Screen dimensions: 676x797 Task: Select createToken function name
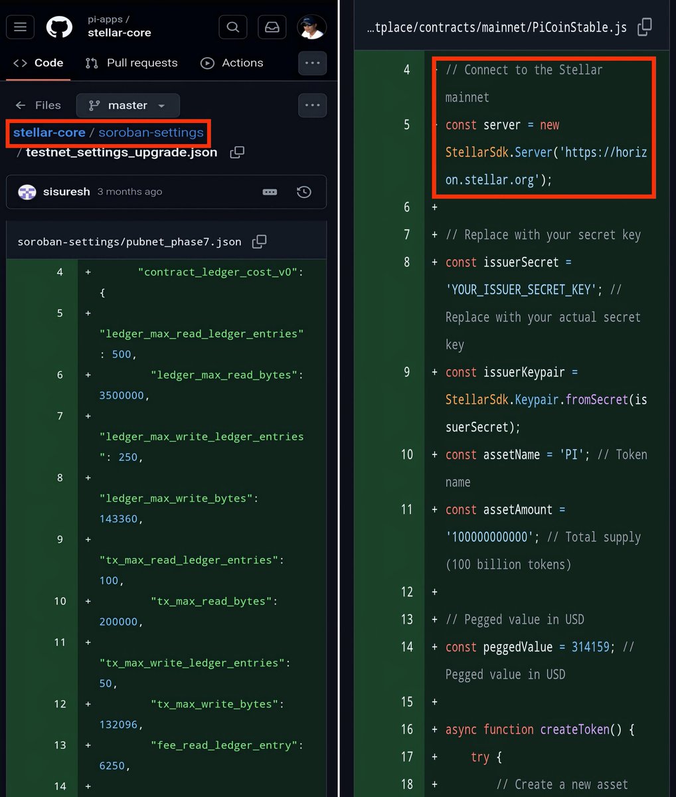(574, 730)
